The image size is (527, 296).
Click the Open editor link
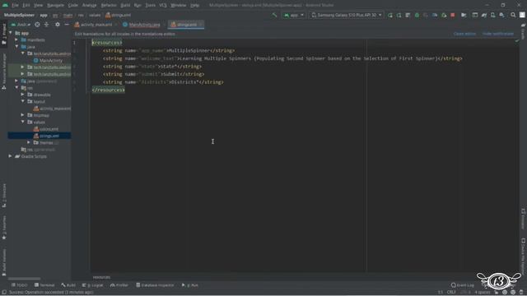pos(464,34)
